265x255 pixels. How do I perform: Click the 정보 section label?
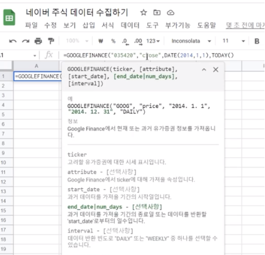coord(73,121)
